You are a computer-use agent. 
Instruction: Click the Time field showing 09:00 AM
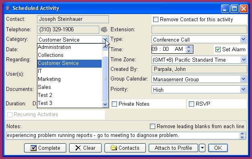(x=168, y=49)
